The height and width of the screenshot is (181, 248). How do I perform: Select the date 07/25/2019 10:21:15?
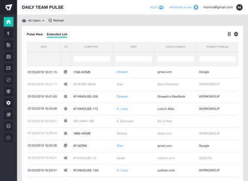pyautogui.click(x=42, y=72)
